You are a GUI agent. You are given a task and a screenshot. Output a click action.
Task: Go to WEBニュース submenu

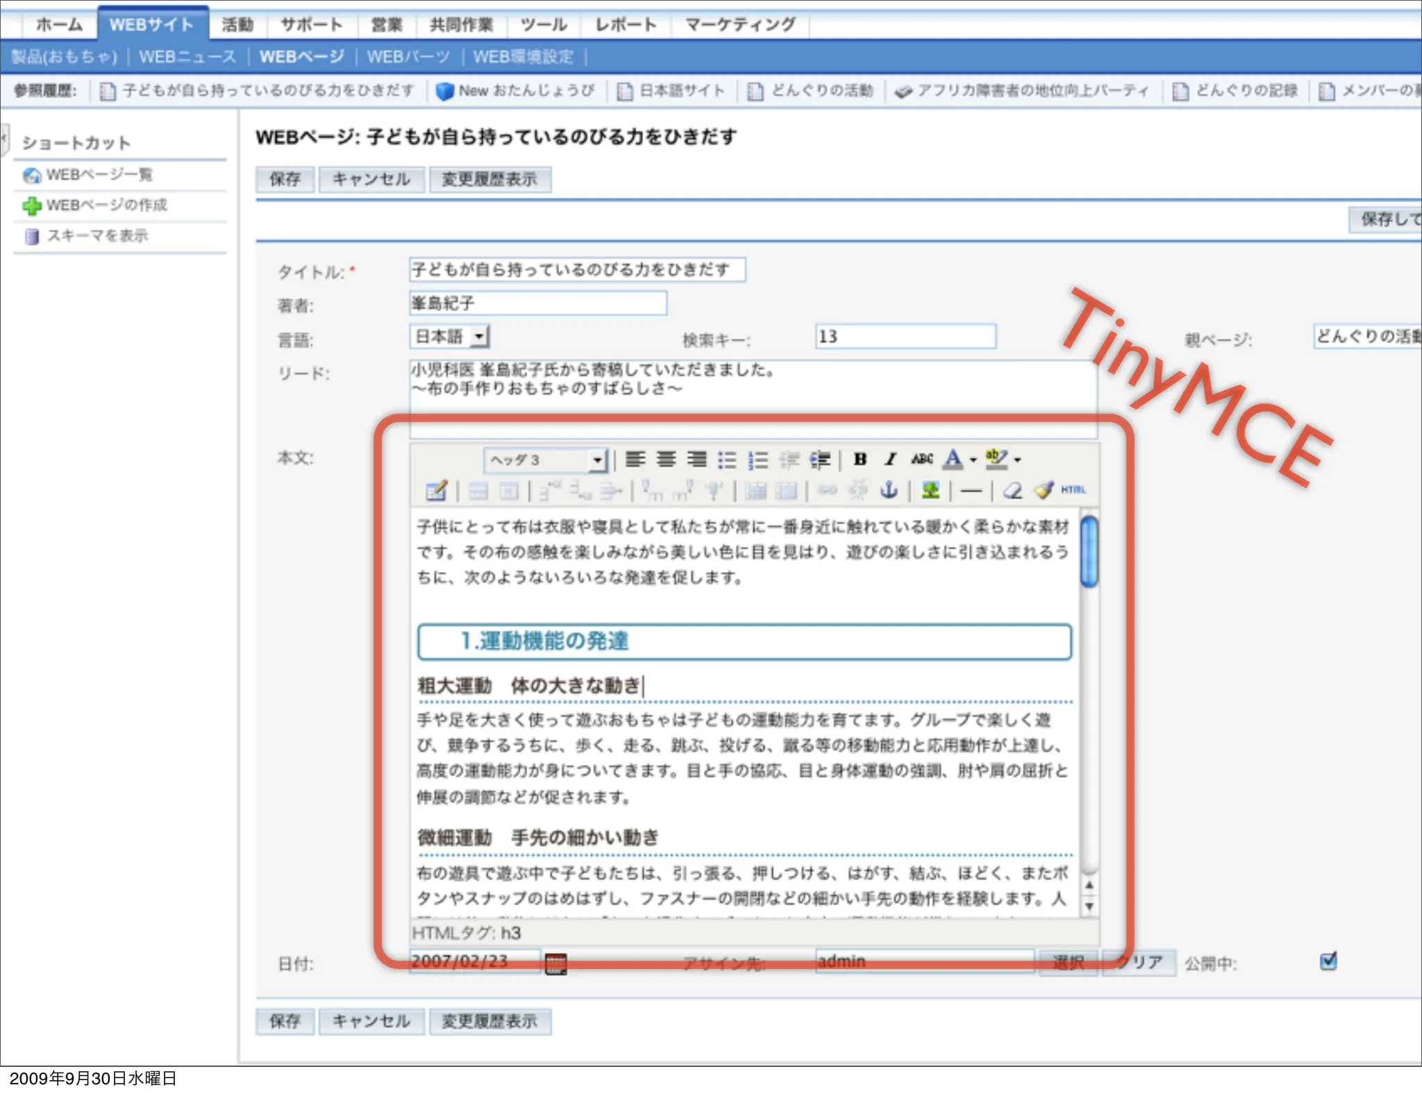tap(187, 56)
